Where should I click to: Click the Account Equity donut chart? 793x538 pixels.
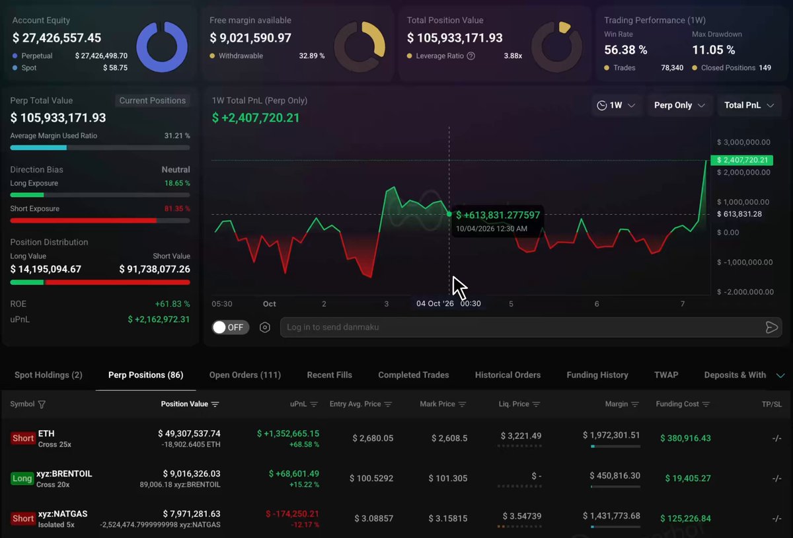click(161, 47)
